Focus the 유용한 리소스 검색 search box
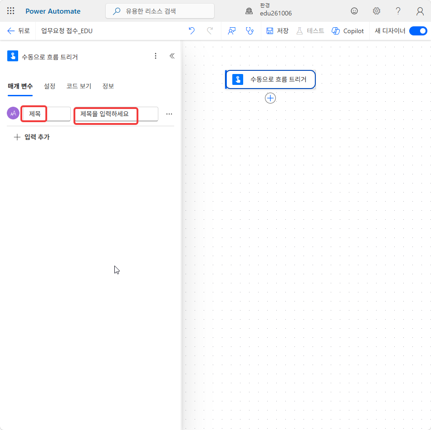 [x=160, y=11]
